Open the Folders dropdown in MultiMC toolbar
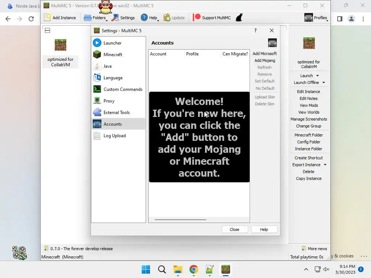 [x=96, y=18]
